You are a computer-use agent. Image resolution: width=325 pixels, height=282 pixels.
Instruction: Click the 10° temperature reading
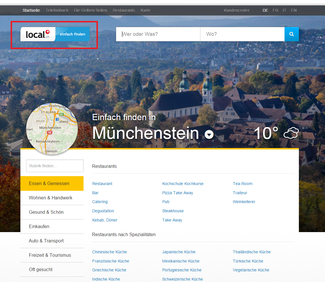pos(266,133)
